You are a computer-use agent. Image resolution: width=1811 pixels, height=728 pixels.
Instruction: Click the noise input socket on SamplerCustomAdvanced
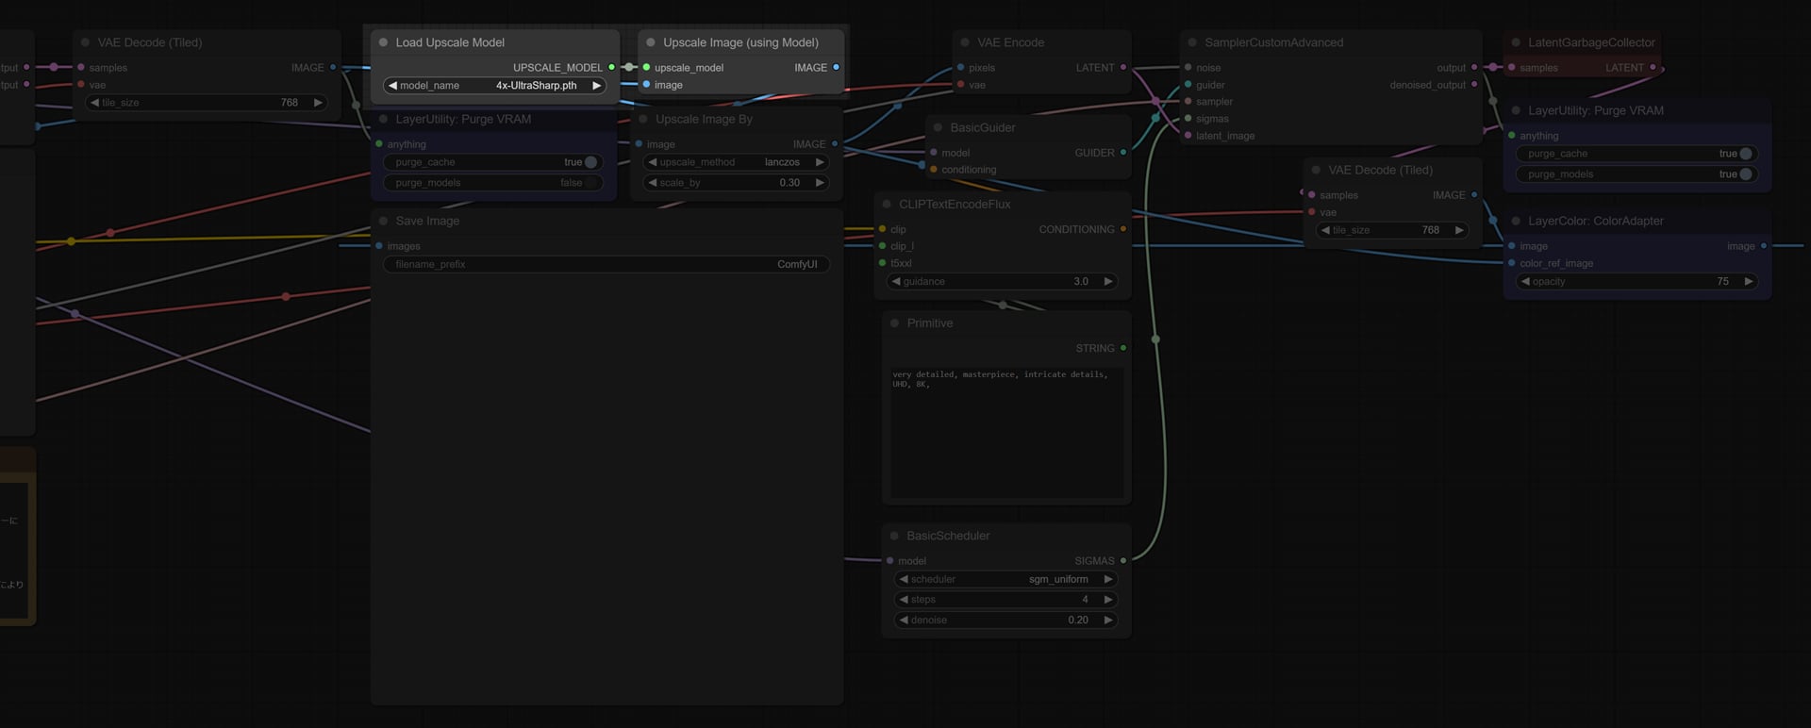point(1188,67)
